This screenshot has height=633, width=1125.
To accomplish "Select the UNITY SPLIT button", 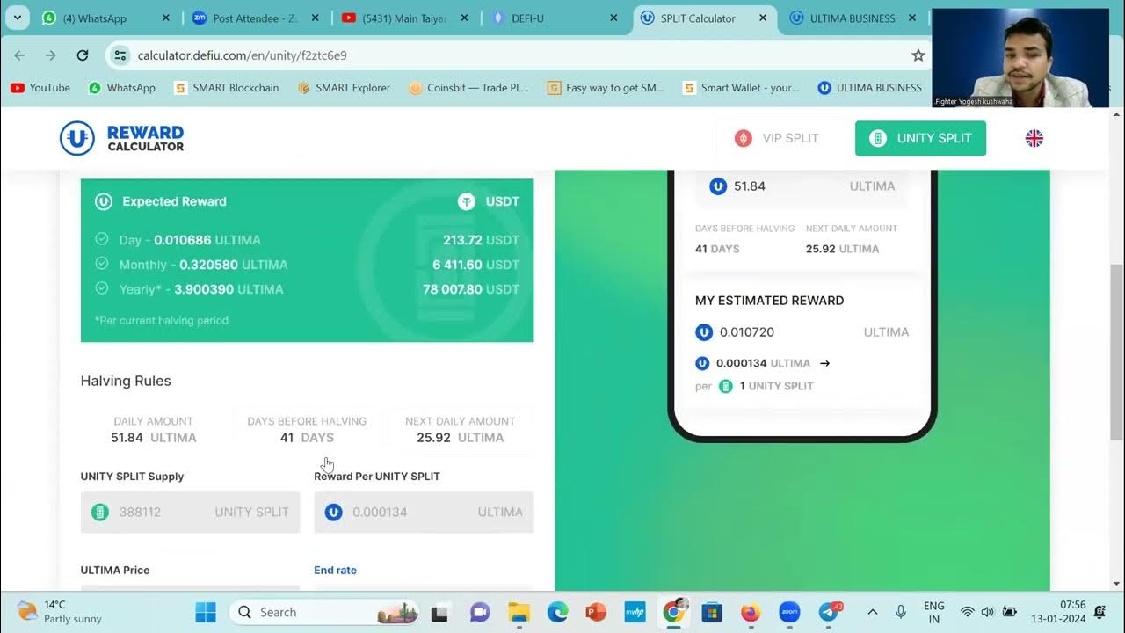I will pos(920,138).
